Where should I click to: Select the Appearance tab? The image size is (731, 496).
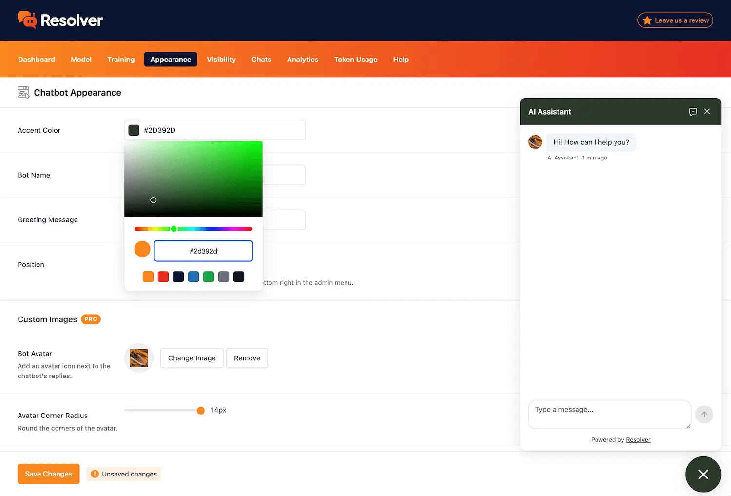pyautogui.click(x=171, y=60)
